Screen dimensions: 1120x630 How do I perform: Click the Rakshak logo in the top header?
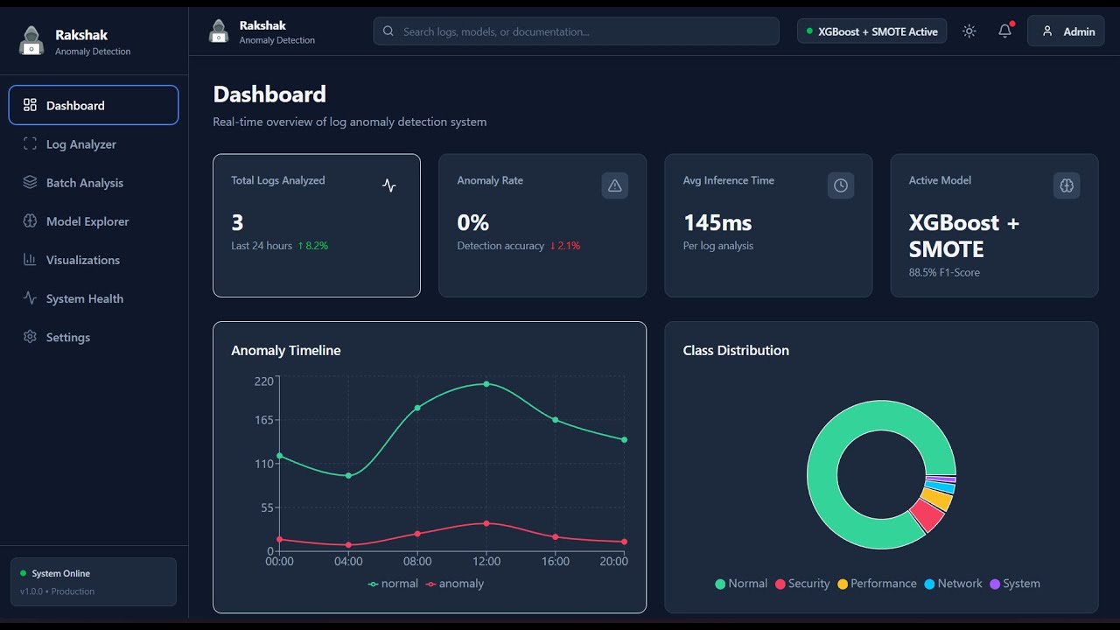tap(219, 31)
